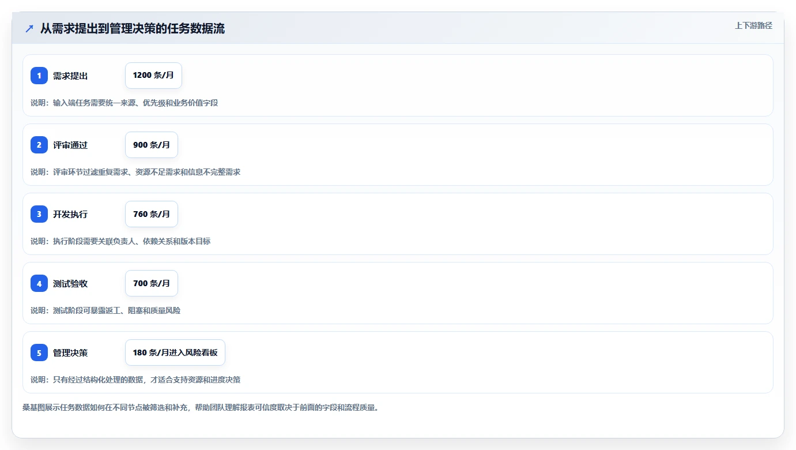This screenshot has width=796, height=450.
Task: Click the 1200 条/月 value chip
Action: coord(153,76)
